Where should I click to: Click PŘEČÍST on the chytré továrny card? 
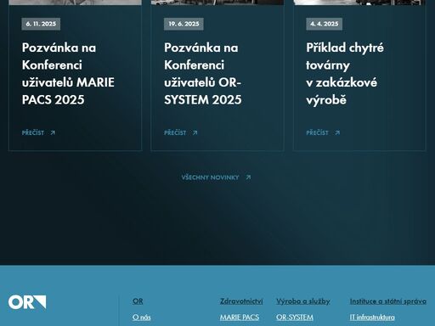point(317,132)
